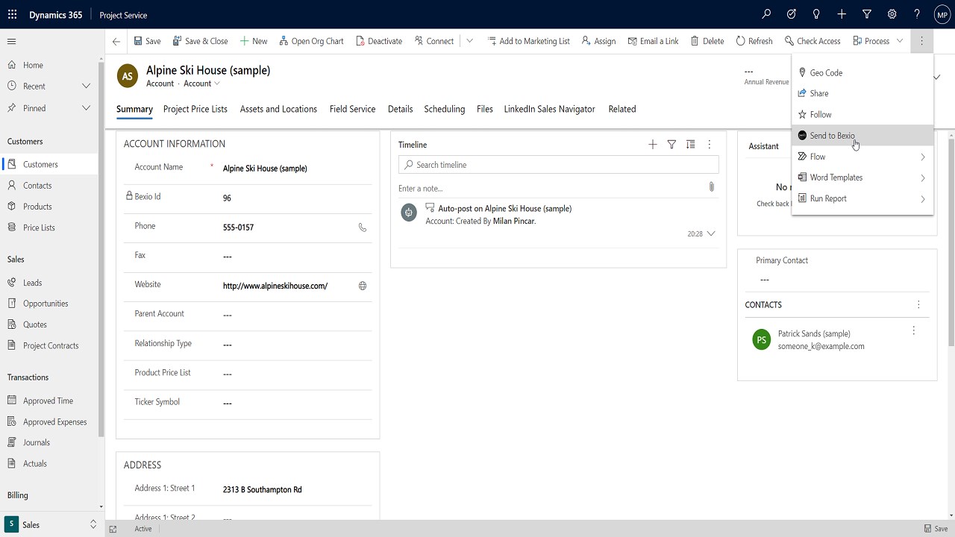
Task: Click the Assign command
Action: click(598, 41)
